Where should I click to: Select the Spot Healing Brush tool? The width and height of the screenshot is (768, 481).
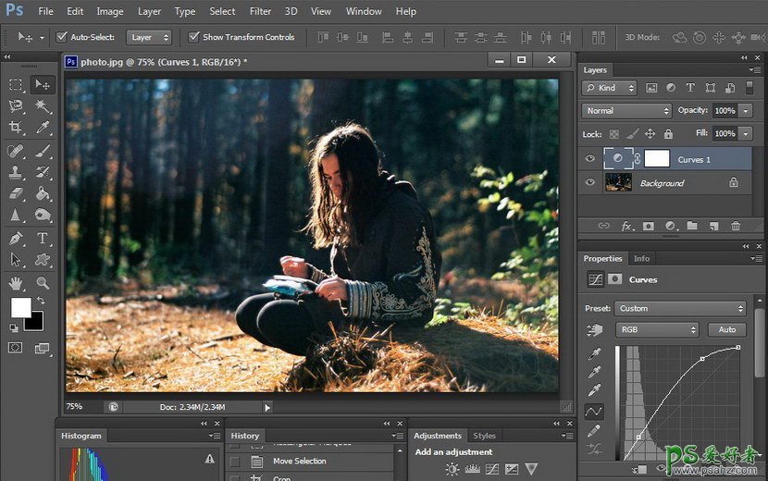pyautogui.click(x=16, y=151)
